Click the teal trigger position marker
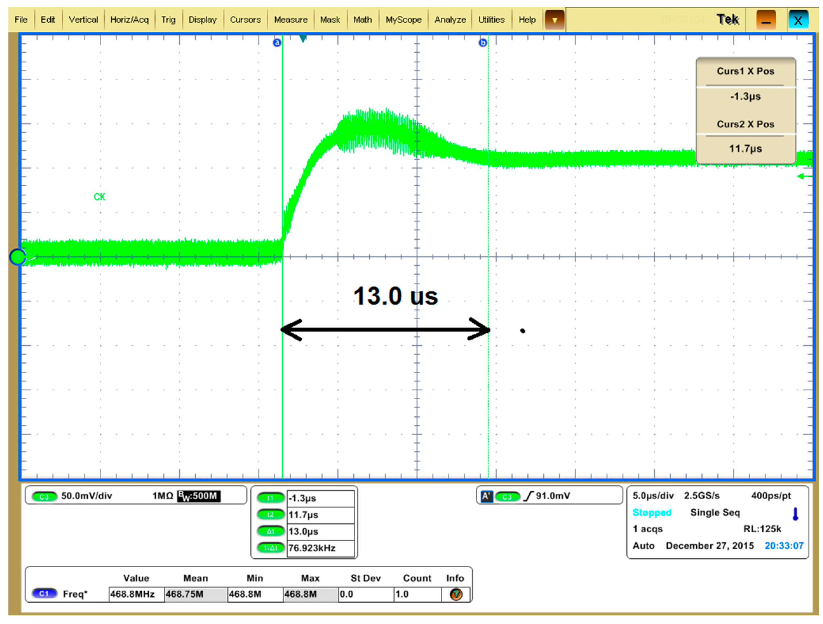This screenshot has width=823, height=624. click(303, 38)
